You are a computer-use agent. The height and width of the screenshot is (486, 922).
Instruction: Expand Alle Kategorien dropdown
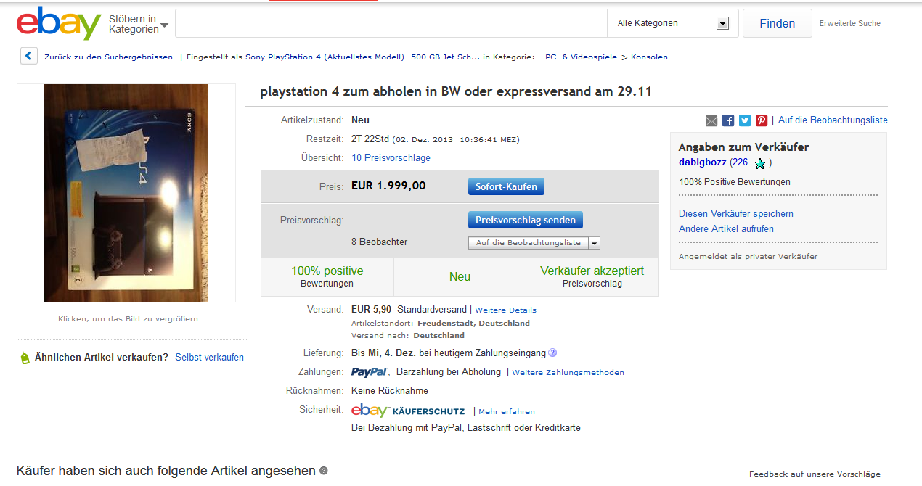click(722, 23)
